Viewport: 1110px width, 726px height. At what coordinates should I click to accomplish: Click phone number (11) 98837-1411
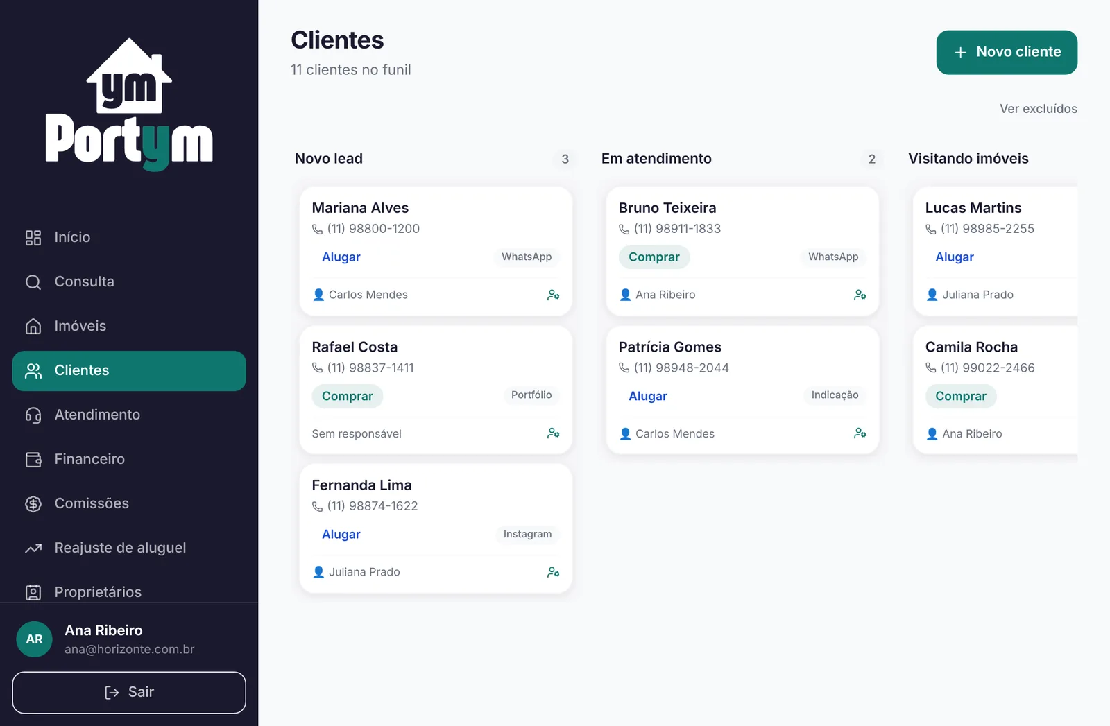[370, 368]
